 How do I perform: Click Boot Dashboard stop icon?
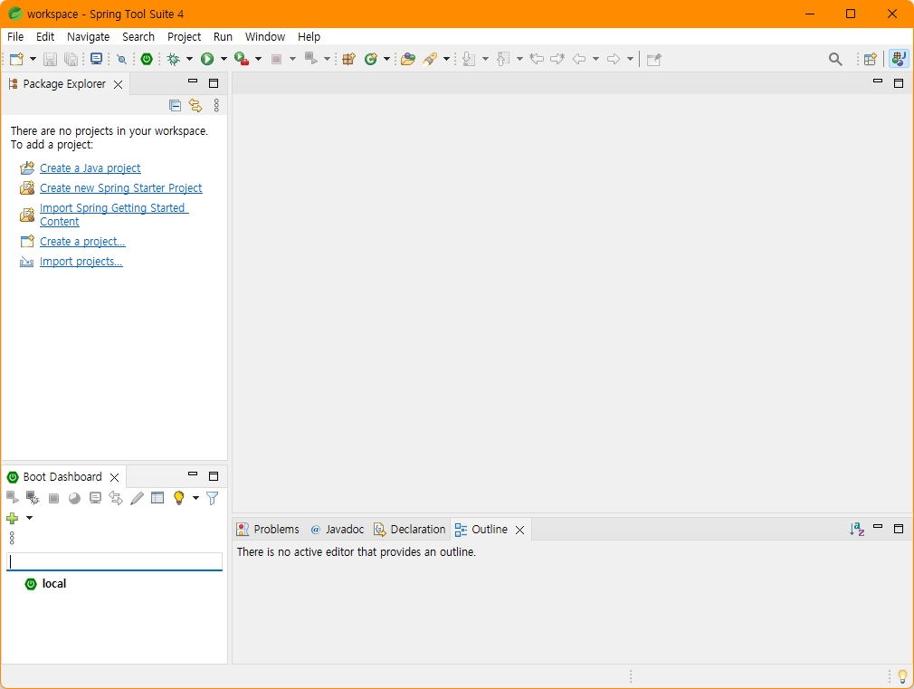(53, 498)
